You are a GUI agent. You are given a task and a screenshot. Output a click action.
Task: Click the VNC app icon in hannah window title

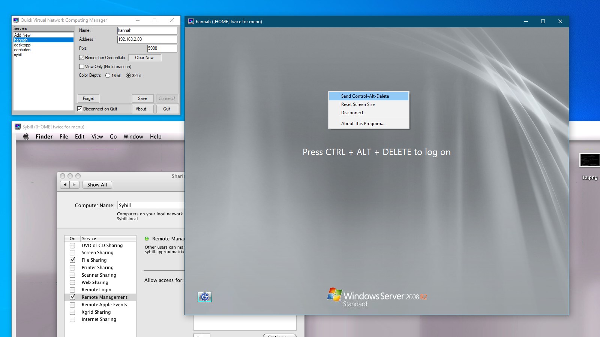191,21
